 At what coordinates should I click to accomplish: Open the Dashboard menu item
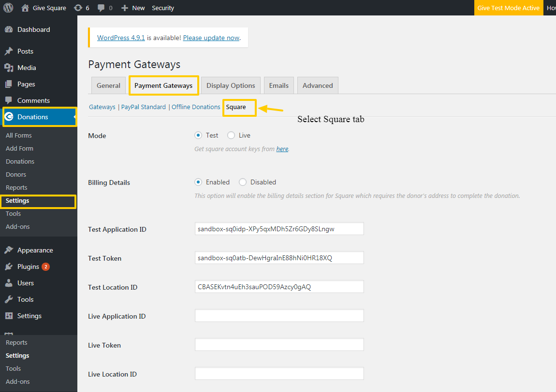coord(34,30)
